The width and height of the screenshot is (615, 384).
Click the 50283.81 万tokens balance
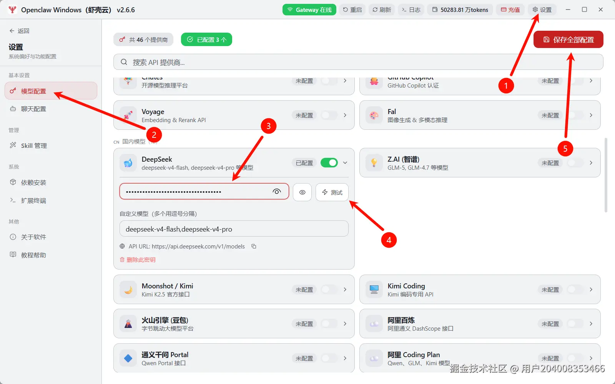click(x=460, y=10)
